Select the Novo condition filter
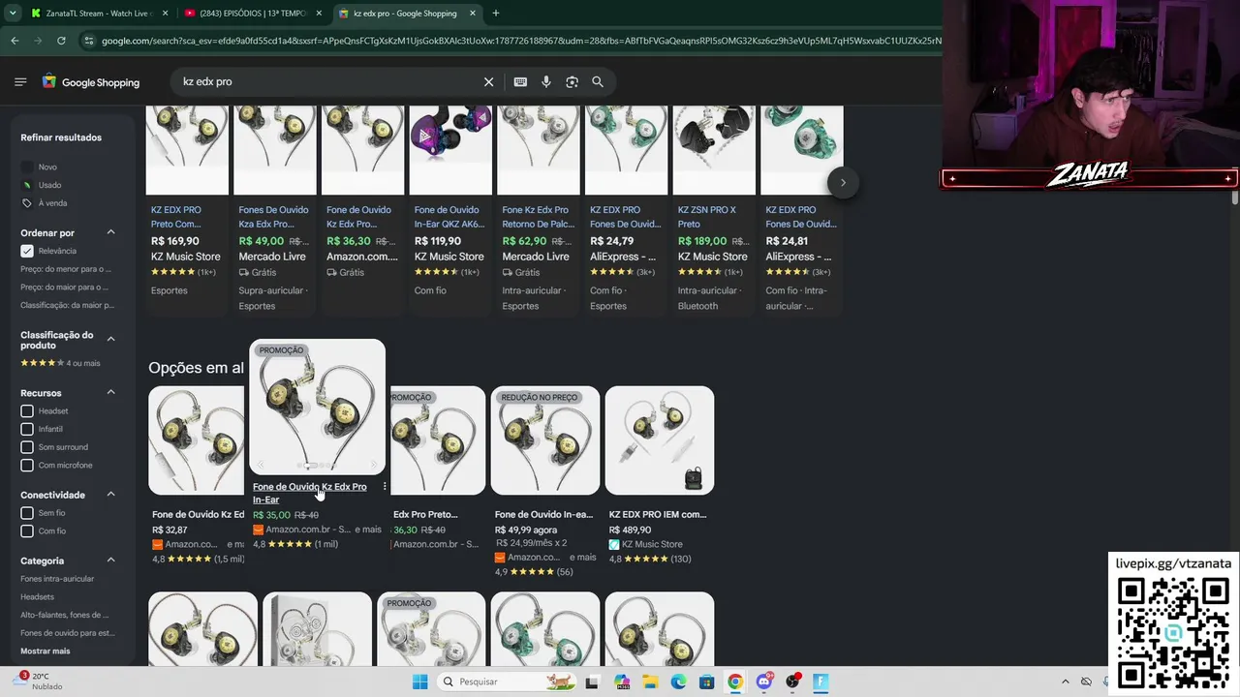This screenshot has width=1240, height=697. (39, 167)
